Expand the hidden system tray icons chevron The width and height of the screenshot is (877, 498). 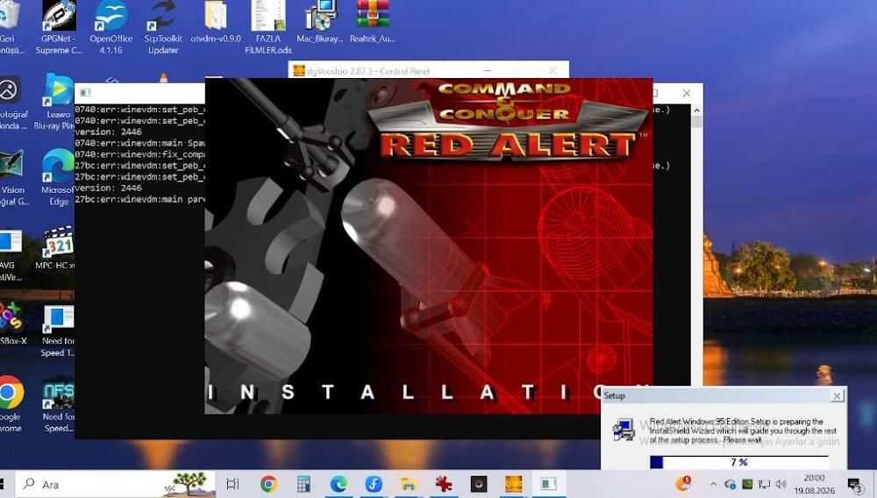[712, 484]
